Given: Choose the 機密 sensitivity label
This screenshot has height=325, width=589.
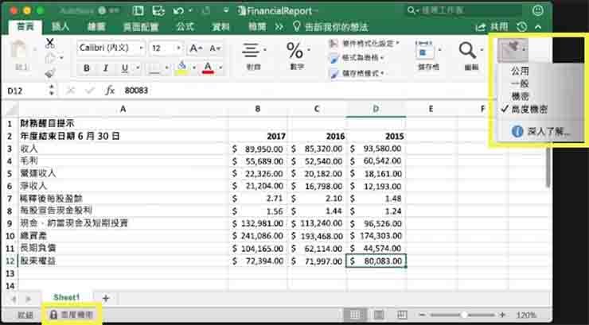Looking at the screenshot, I should 519,96.
